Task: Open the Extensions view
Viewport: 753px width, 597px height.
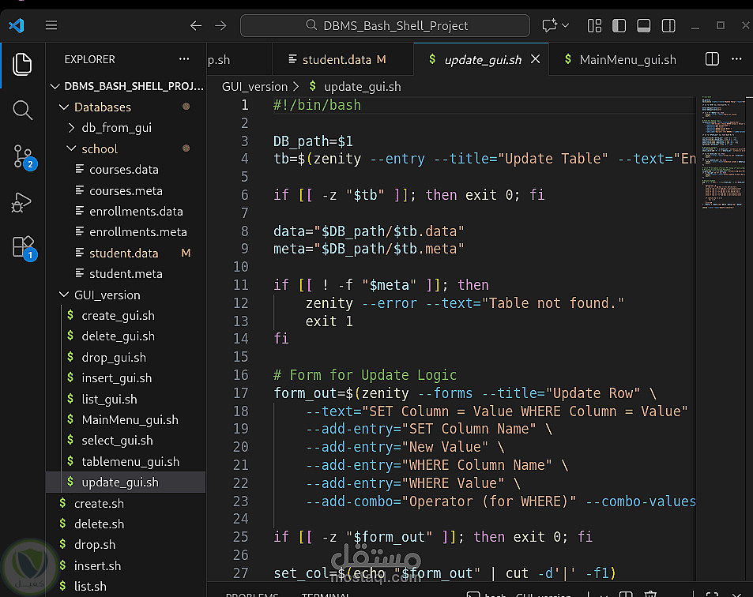Action: tap(22, 247)
